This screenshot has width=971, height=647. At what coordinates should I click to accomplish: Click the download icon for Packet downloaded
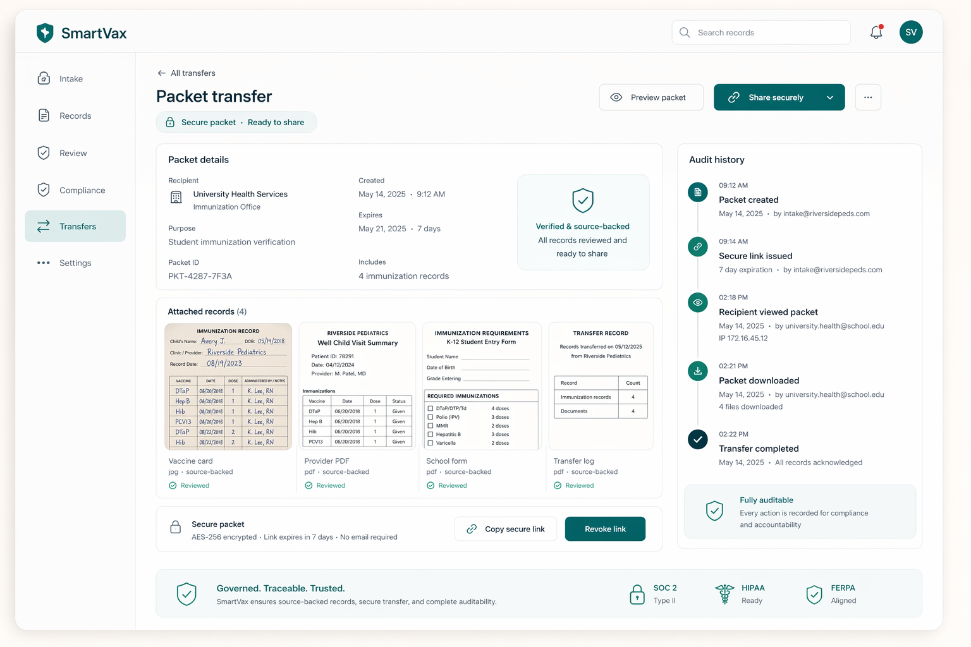(x=697, y=371)
